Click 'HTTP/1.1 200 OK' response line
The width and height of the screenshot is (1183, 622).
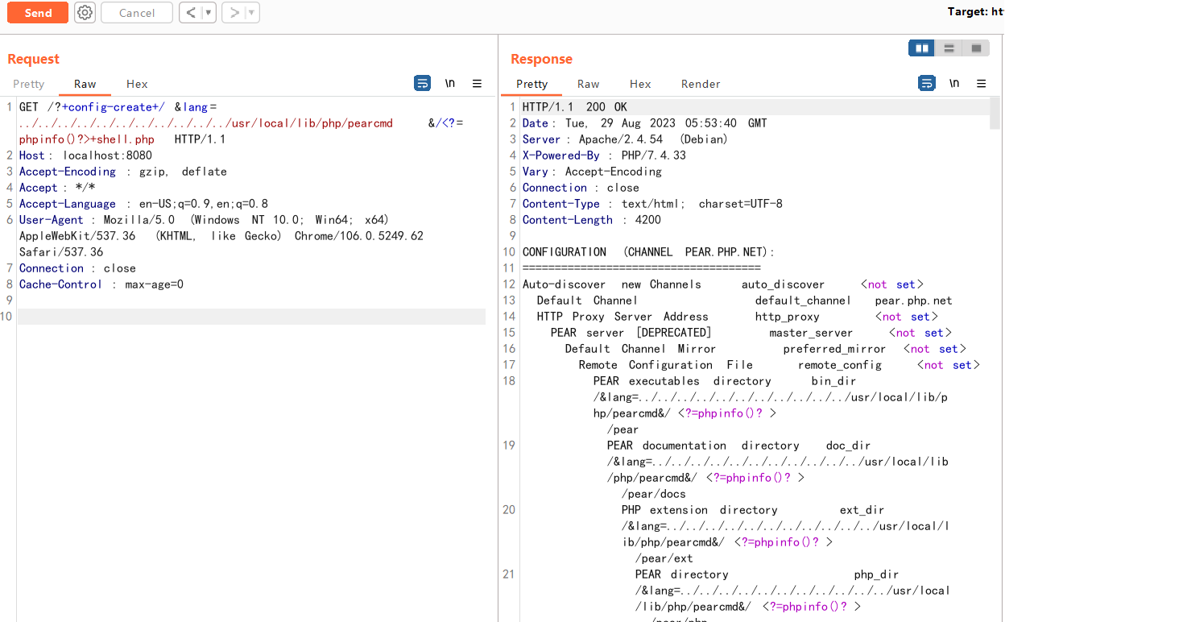tap(575, 107)
